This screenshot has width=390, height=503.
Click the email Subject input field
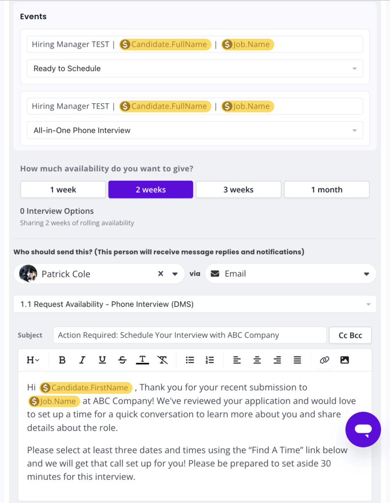point(190,335)
